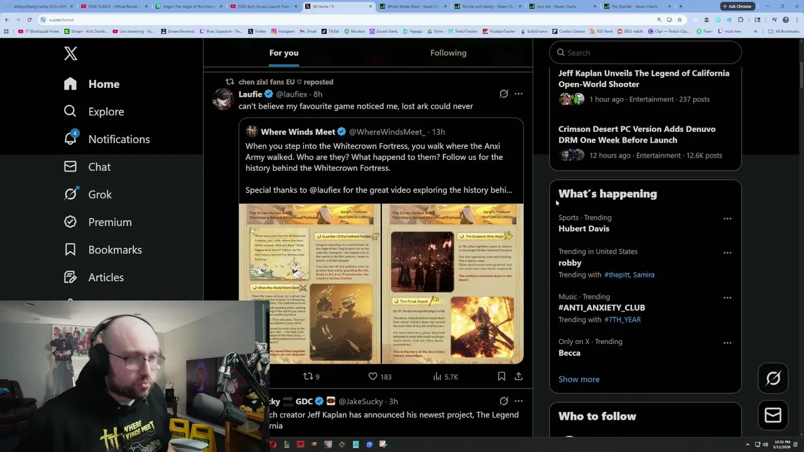Open Grok from the sidebar
Screen dimensions: 804x452
(88, 194)
